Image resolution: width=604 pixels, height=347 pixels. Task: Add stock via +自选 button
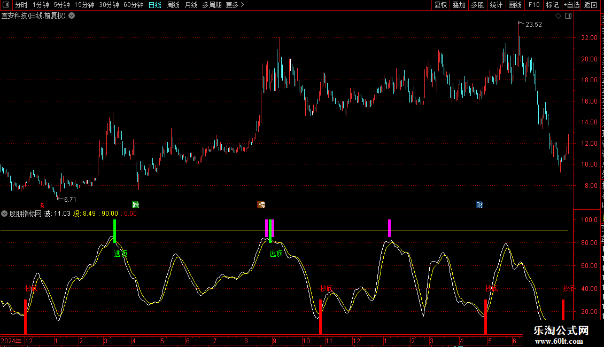click(571, 5)
